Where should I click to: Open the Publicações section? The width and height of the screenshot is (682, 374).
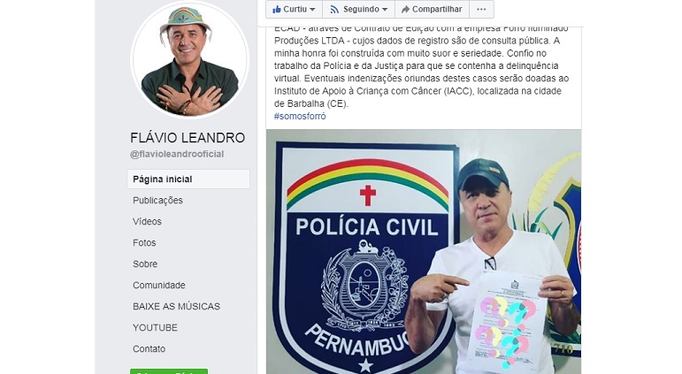(x=157, y=201)
